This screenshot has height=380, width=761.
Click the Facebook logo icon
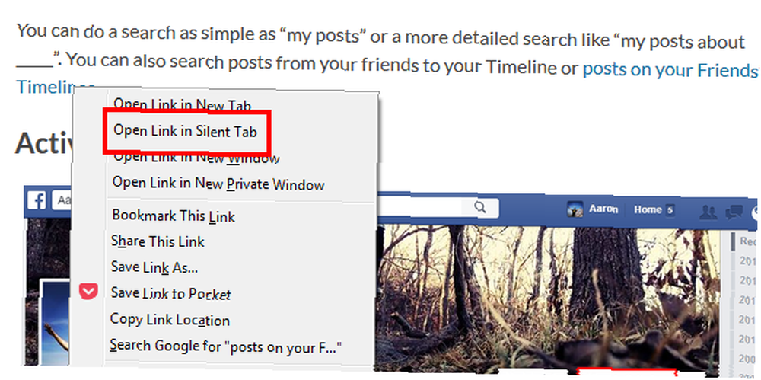click(37, 200)
